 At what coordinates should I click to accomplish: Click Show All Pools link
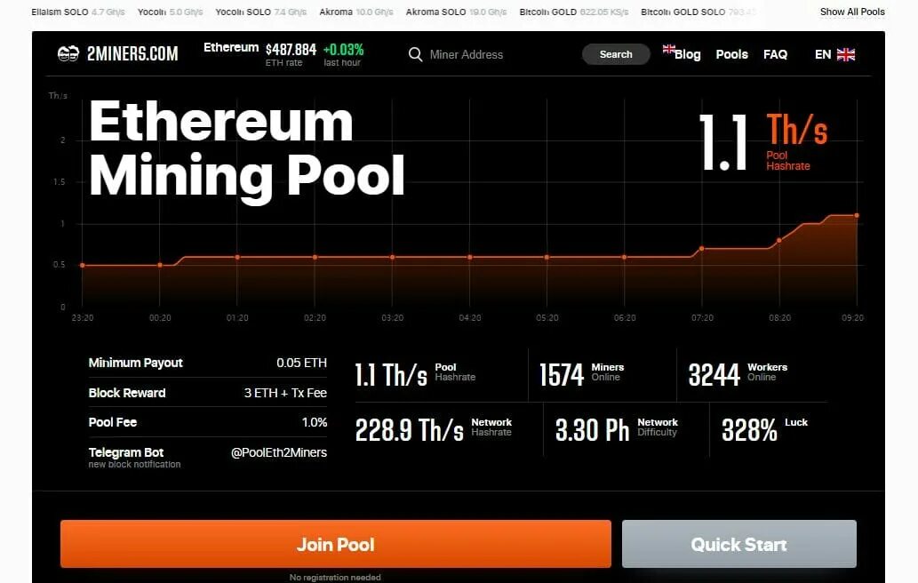[852, 12]
